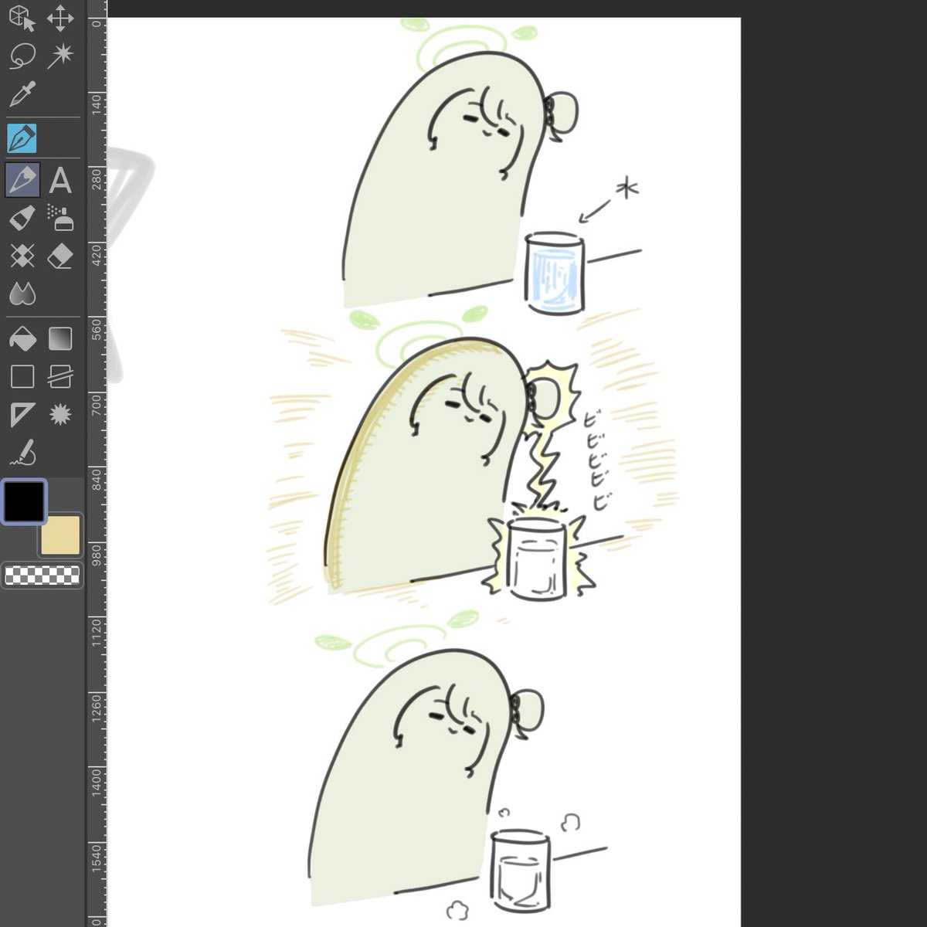Select the highlighted blue Pen tool
The height and width of the screenshot is (927, 927).
(22, 139)
